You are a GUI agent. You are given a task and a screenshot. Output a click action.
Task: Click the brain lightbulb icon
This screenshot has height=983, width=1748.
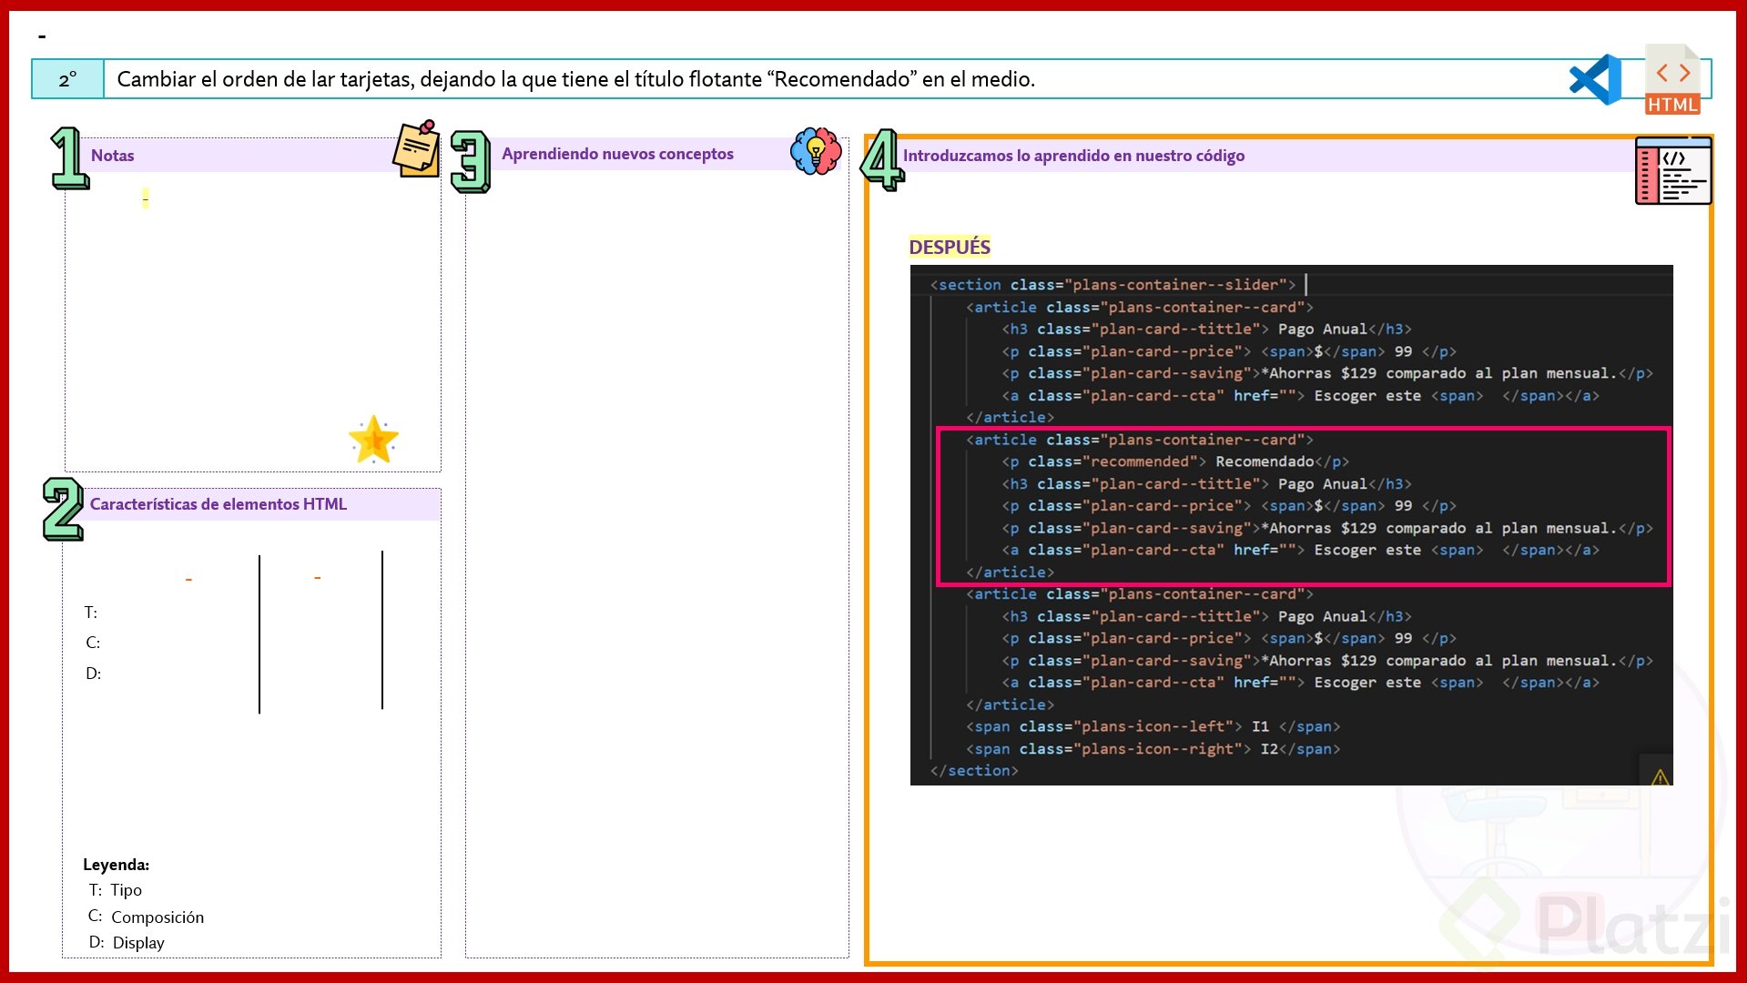point(816,151)
